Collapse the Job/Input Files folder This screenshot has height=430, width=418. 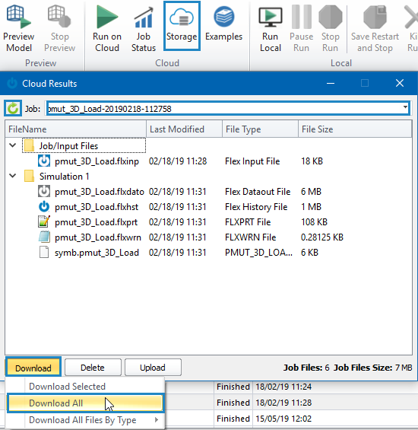[13, 145]
